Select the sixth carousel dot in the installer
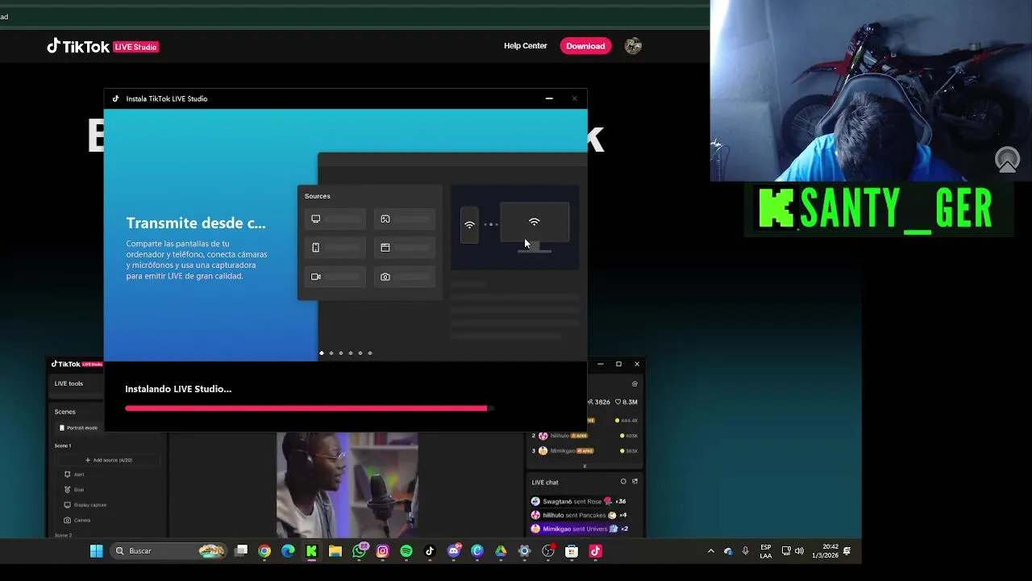 pyautogui.click(x=370, y=353)
